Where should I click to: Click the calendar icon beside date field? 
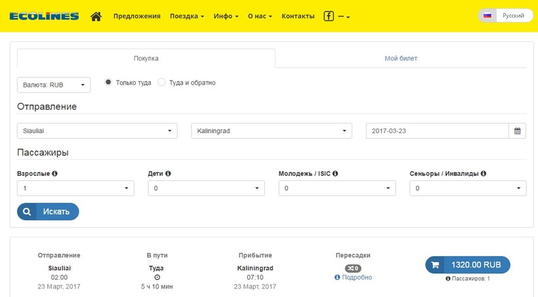(x=517, y=131)
